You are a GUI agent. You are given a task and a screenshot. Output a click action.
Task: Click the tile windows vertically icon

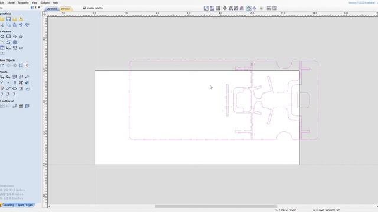pos(275,8)
